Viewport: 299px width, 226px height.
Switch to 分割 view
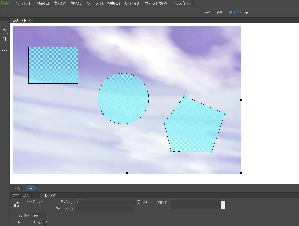coord(220,13)
